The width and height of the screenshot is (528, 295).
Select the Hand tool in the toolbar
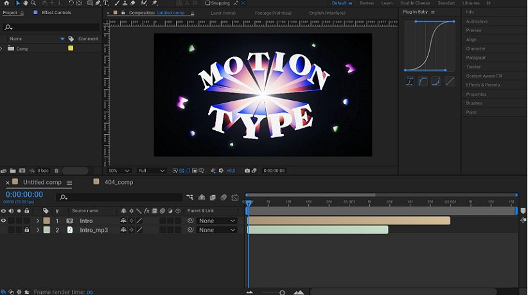(x=25, y=3)
